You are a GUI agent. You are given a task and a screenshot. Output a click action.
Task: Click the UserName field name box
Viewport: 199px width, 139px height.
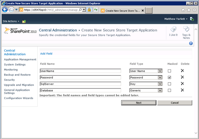pos(80,71)
